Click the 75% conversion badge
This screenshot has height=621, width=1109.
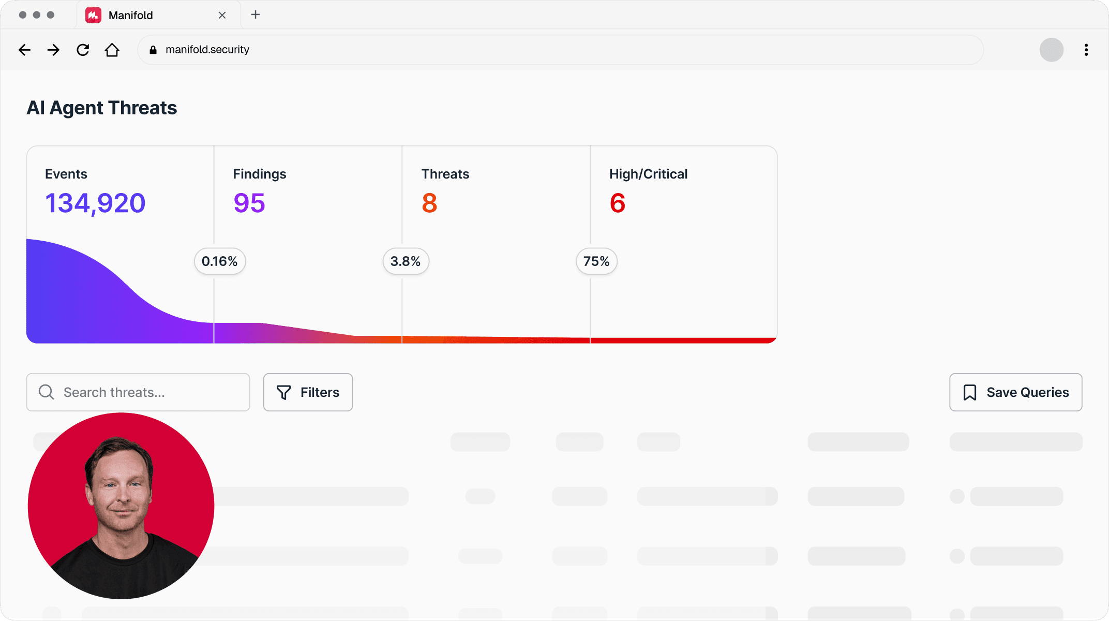[x=596, y=261]
